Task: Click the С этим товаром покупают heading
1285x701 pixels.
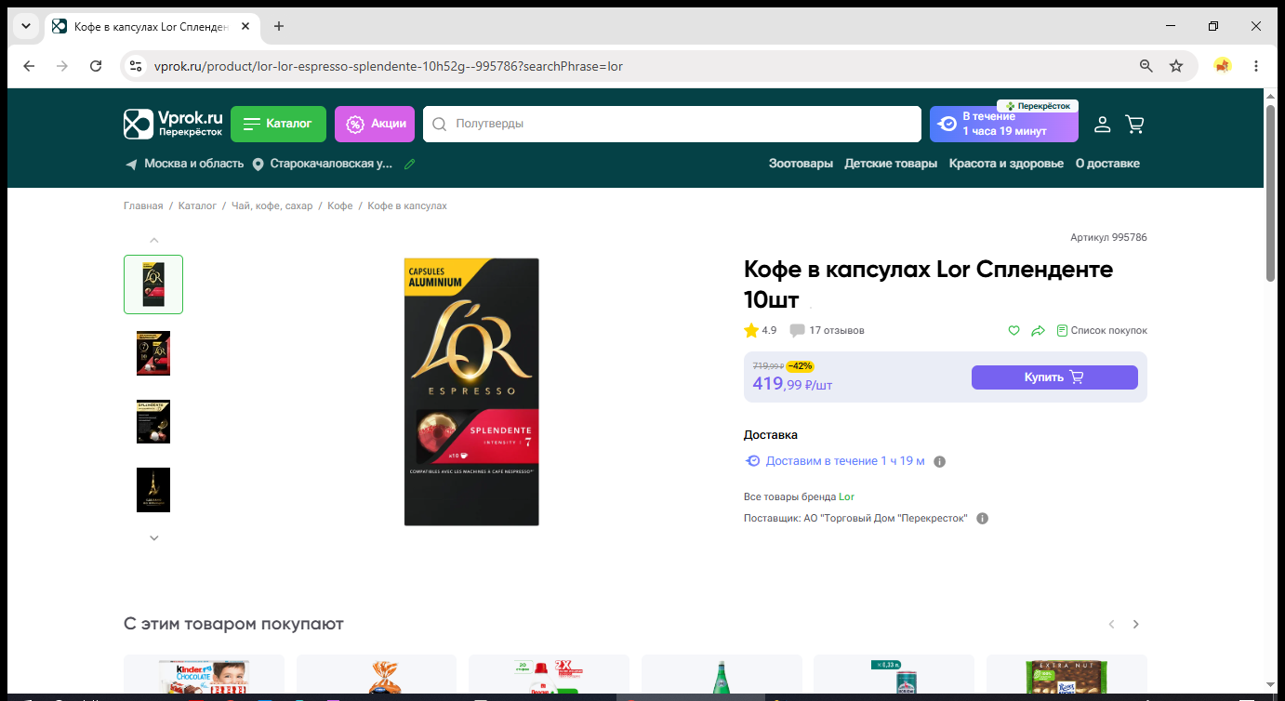Action: point(233,624)
